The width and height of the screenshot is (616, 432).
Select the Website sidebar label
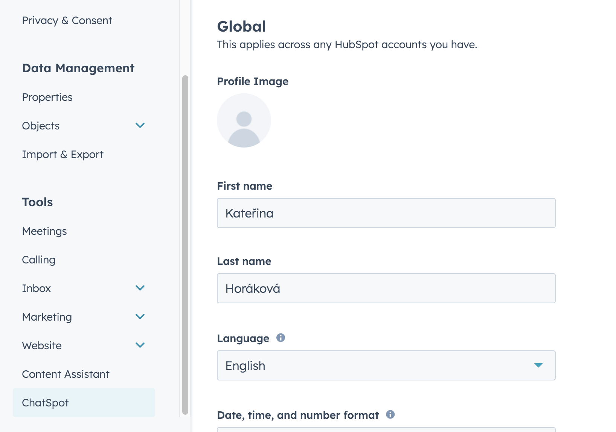pyautogui.click(x=42, y=345)
